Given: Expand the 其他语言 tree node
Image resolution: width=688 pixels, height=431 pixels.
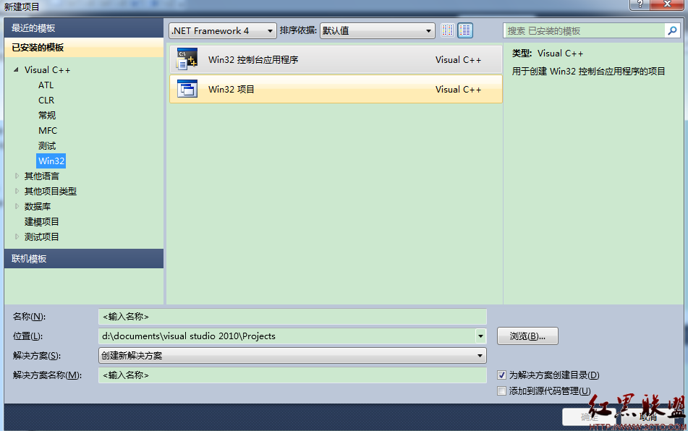Looking at the screenshot, I should [x=17, y=176].
